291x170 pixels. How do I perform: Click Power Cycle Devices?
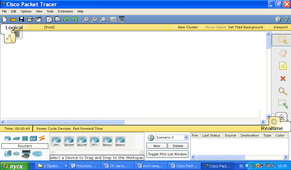53,129
